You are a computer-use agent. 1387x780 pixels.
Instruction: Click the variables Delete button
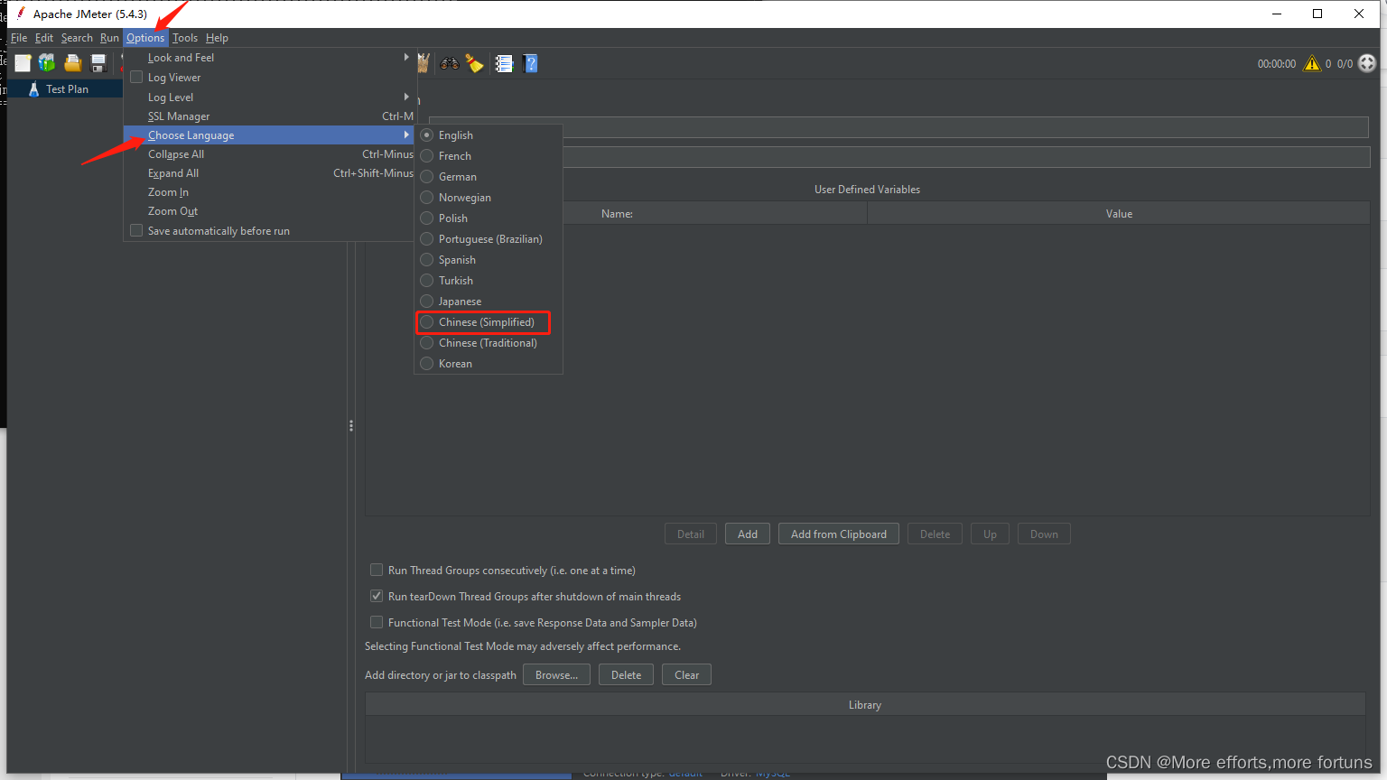click(935, 534)
